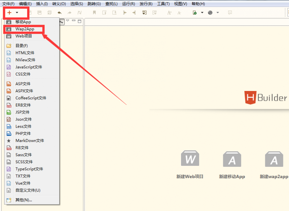Decrease font size with A- icon
The image size is (289, 211).
179,13
